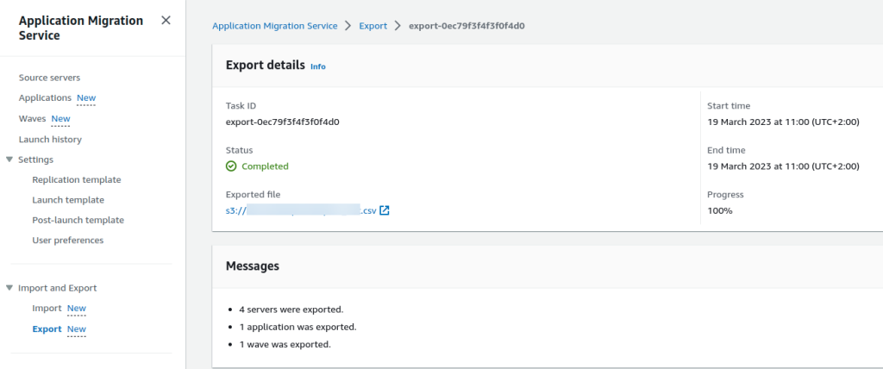Click the End time label
Image resolution: width=883 pixels, height=369 pixels.
coord(726,150)
